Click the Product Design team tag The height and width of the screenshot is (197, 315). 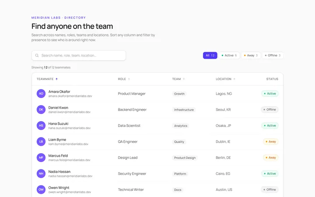185,158
